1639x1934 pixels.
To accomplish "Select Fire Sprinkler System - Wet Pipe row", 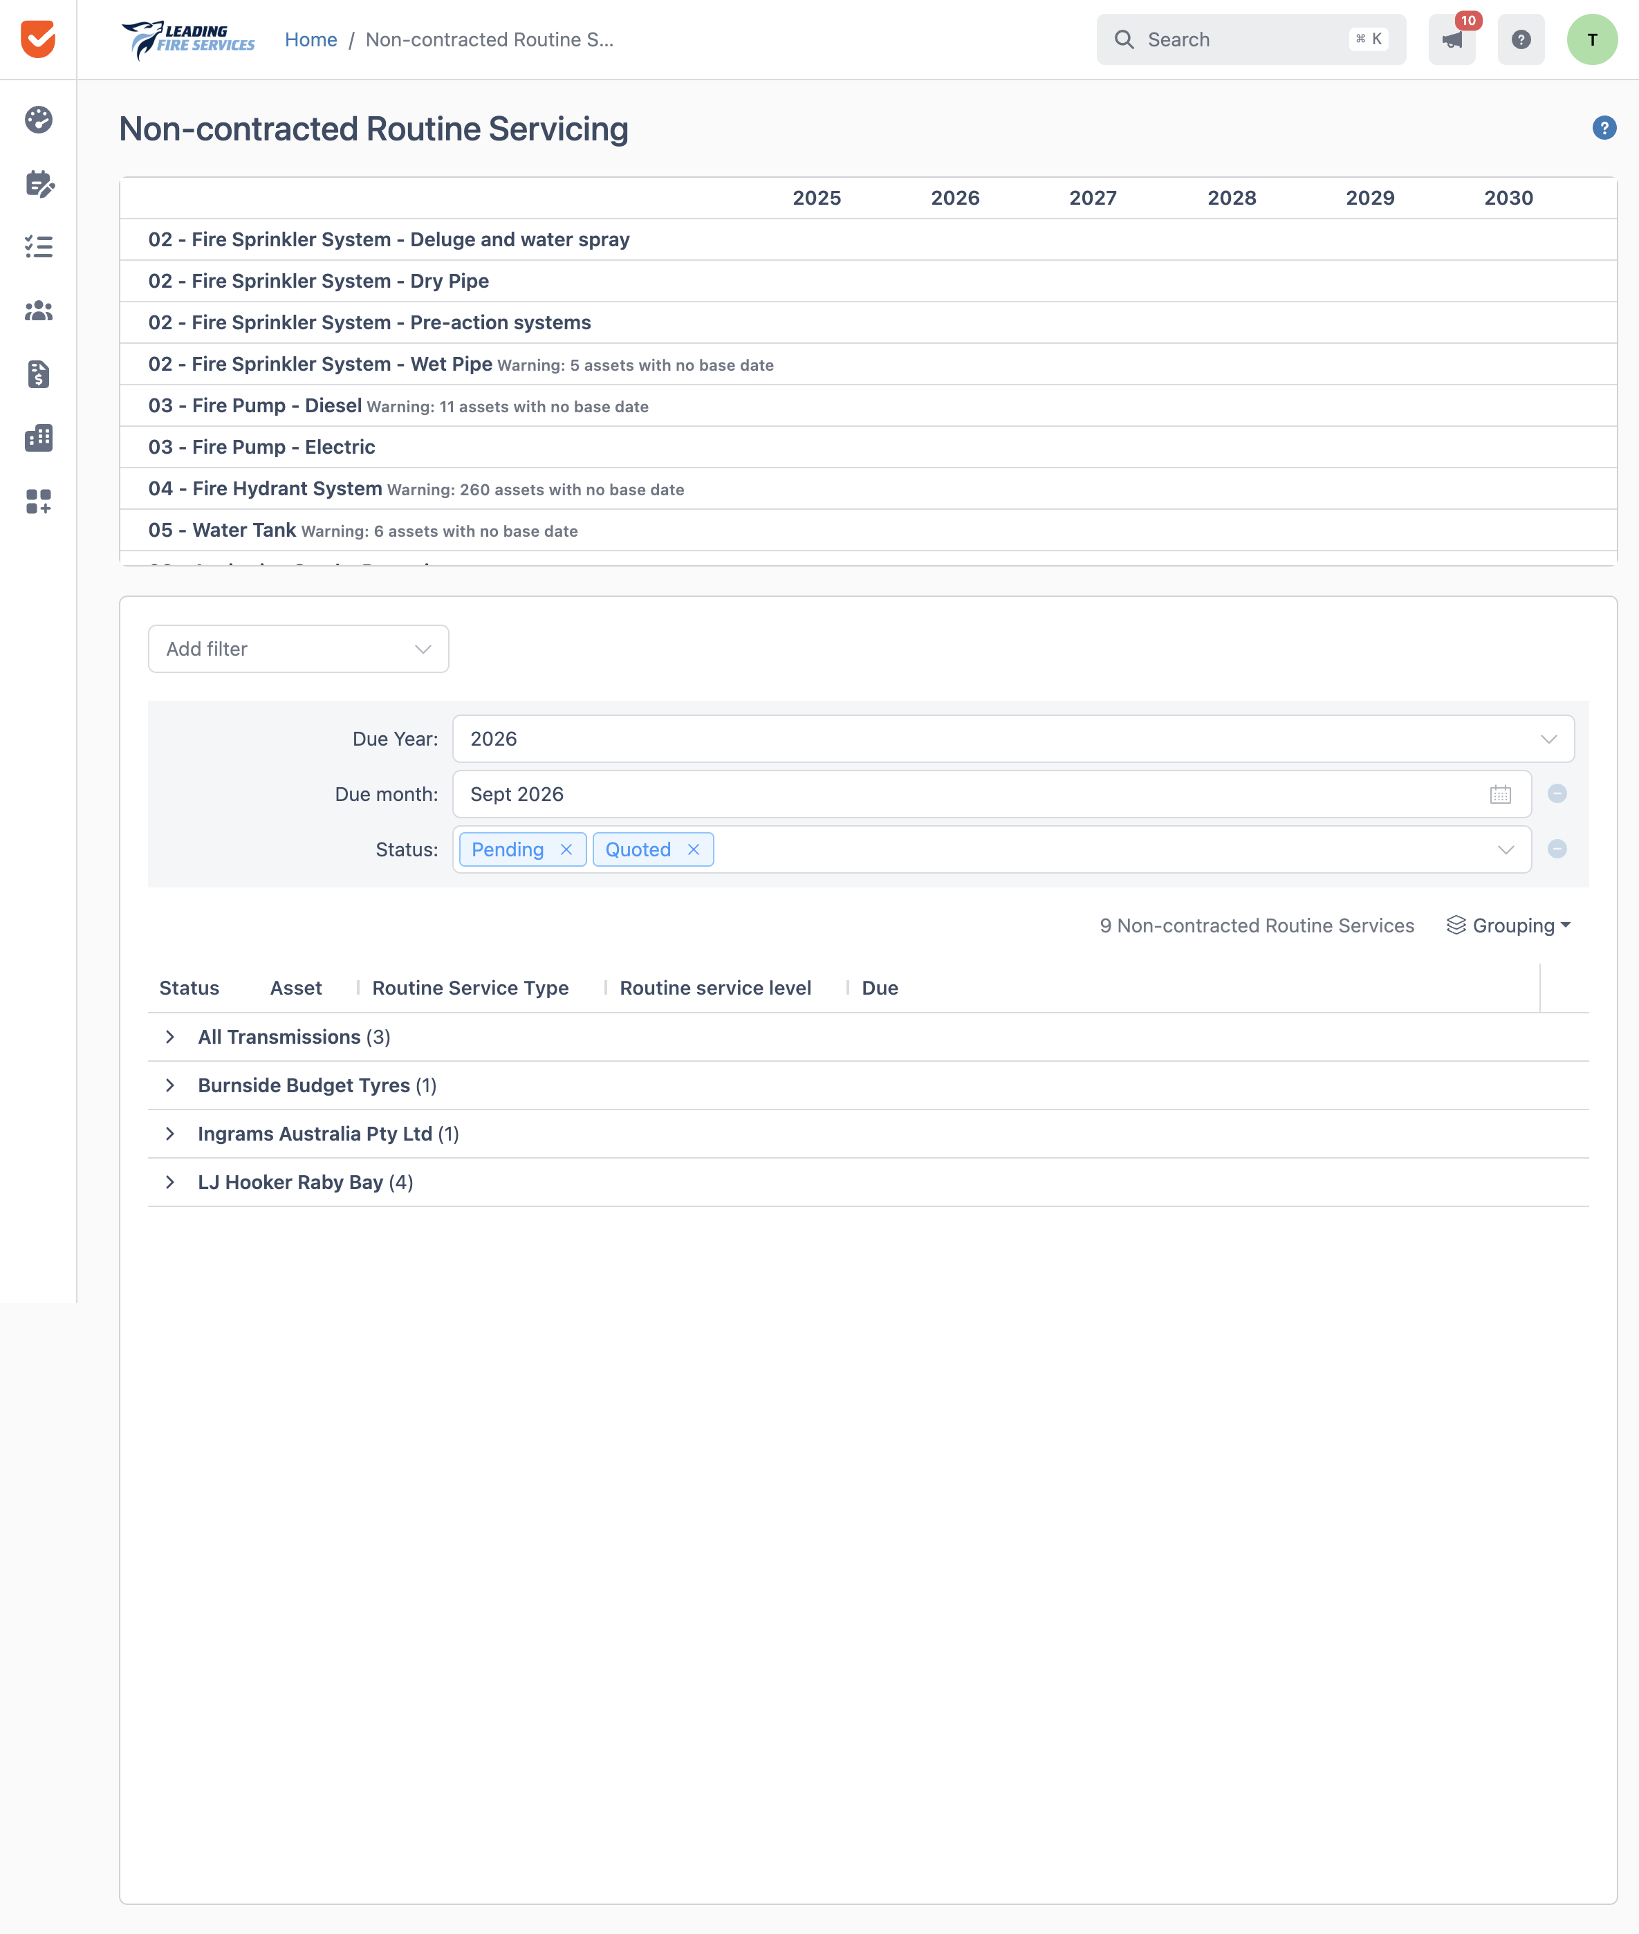I will 868,363.
